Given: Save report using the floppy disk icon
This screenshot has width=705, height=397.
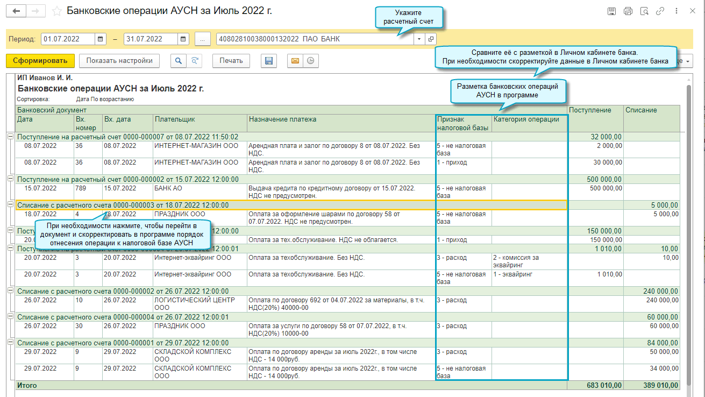Looking at the screenshot, I should 269,61.
